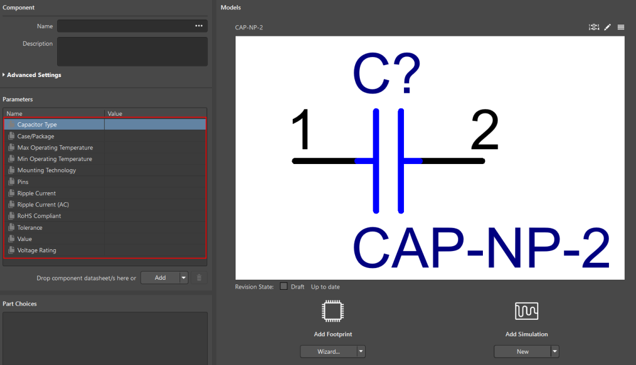Select Min Operating Temperature parameter
The height and width of the screenshot is (365, 636).
click(x=105, y=159)
